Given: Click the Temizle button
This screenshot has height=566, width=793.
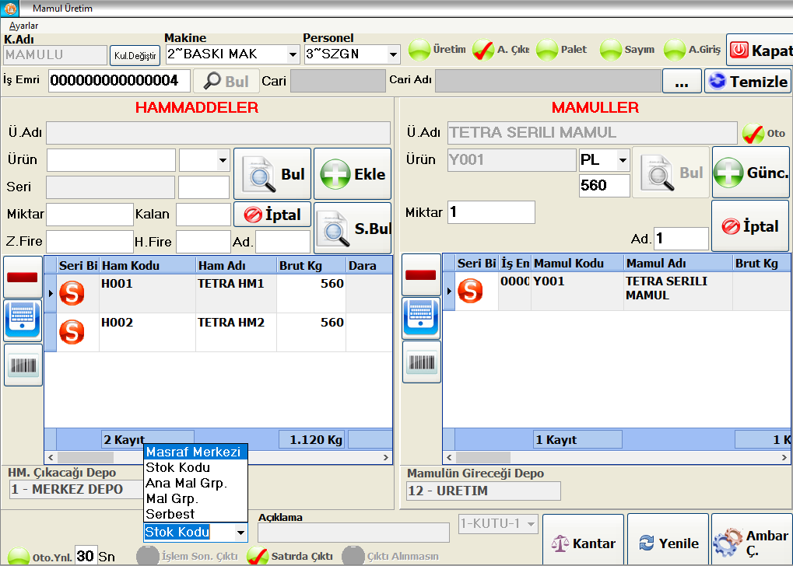Looking at the screenshot, I should [747, 81].
